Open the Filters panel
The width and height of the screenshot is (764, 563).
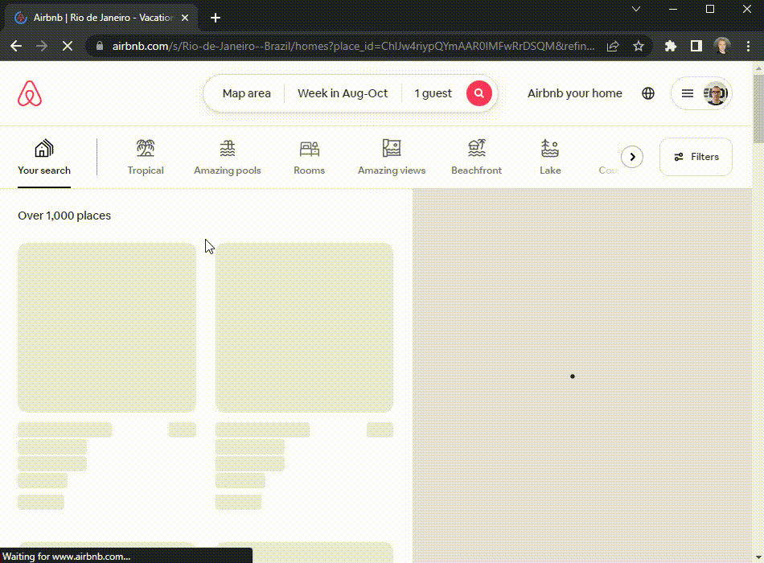[696, 157]
